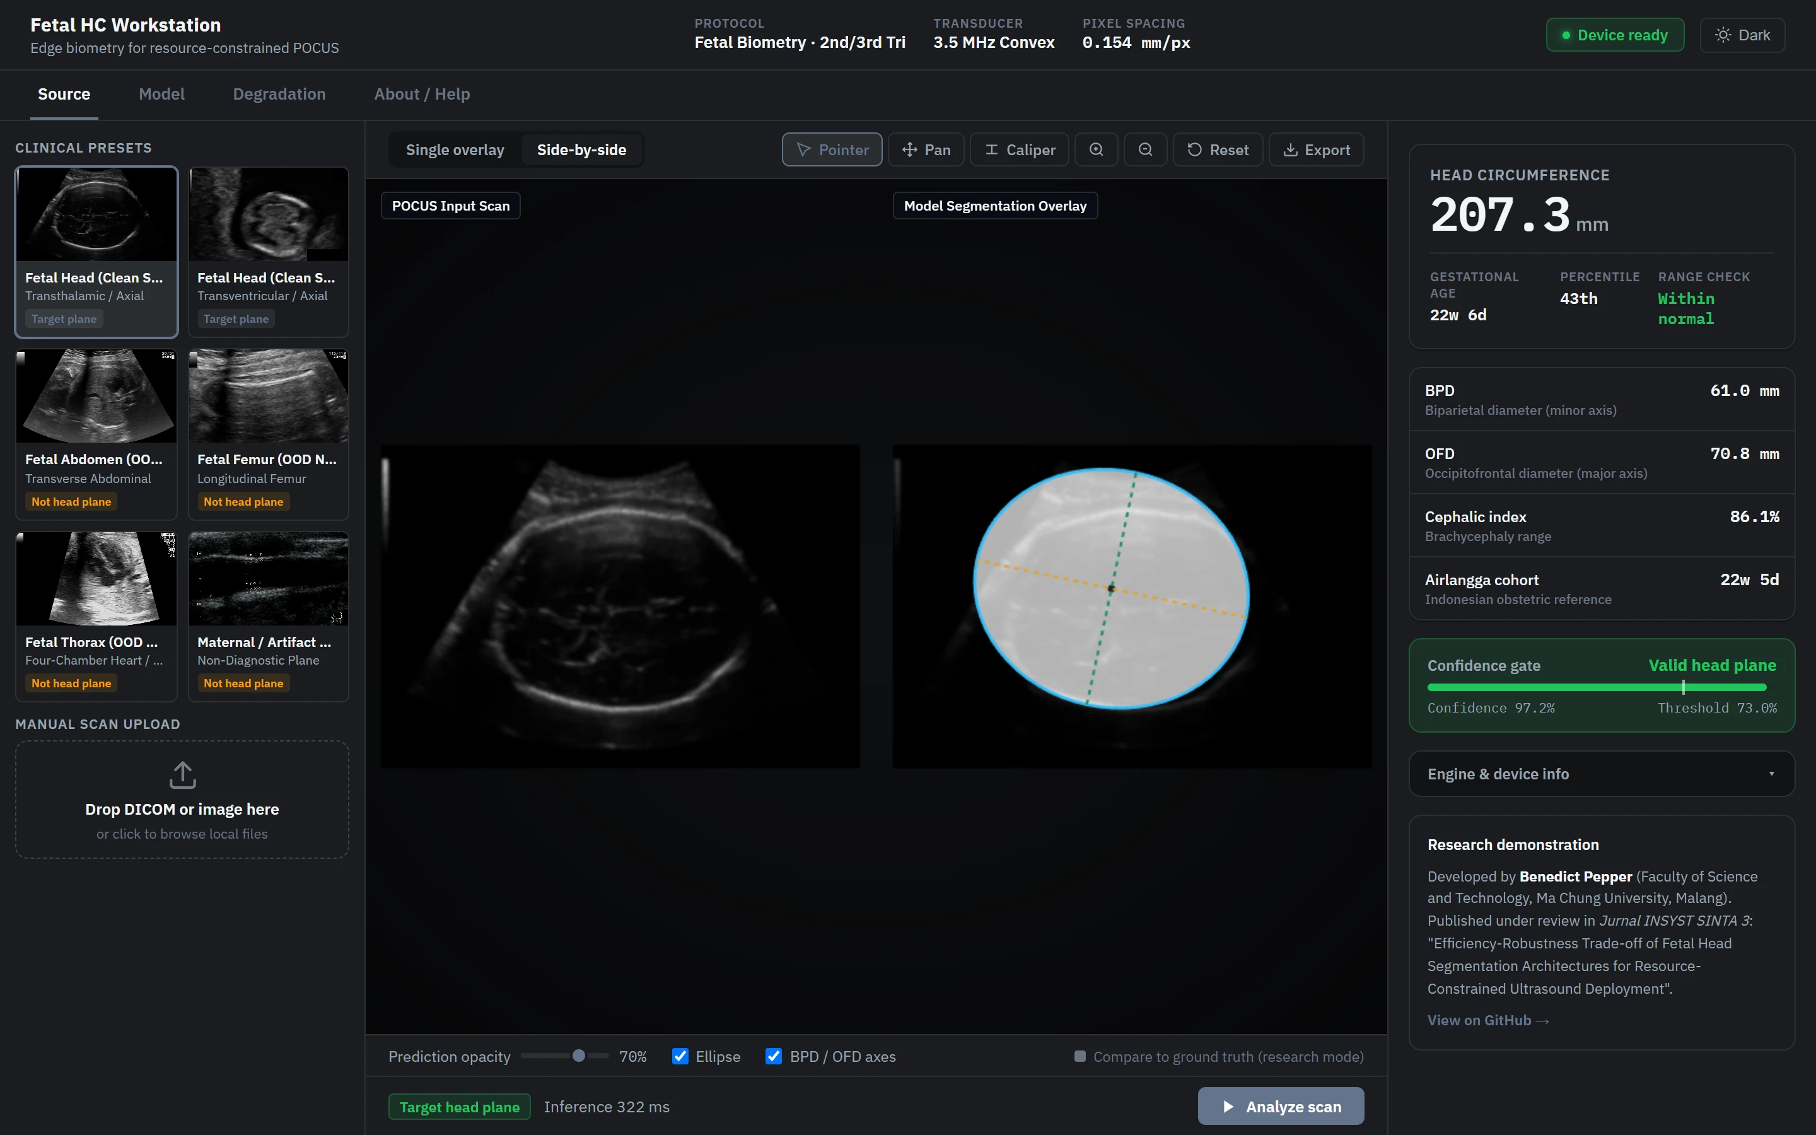Select the Pointer tool
Screen dimensions: 1816x1135
tap(832, 149)
